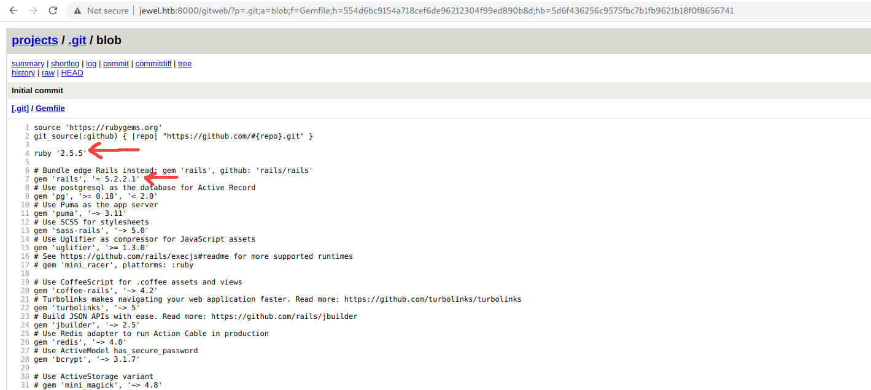Open the log view
Screen dimensions: 871x390
pos(91,64)
